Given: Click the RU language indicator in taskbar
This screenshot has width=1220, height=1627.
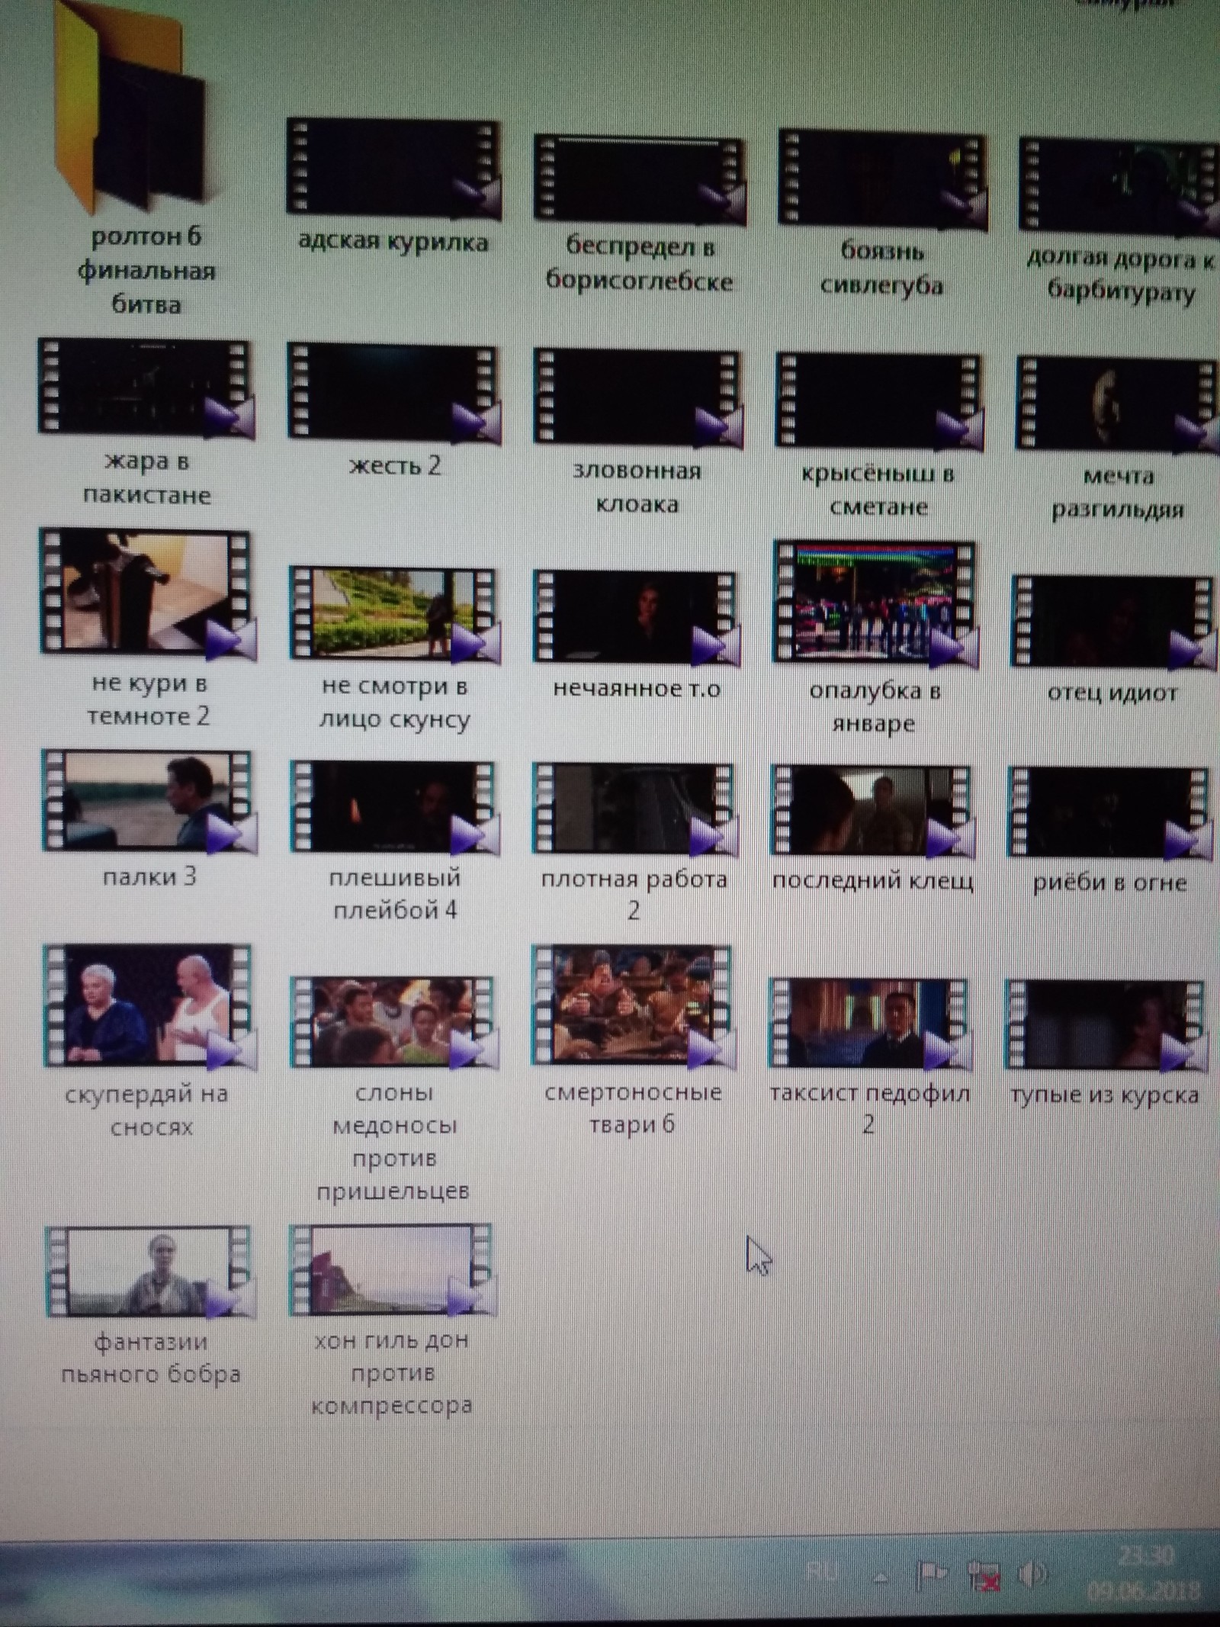Looking at the screenshot, I should 822,1569.
